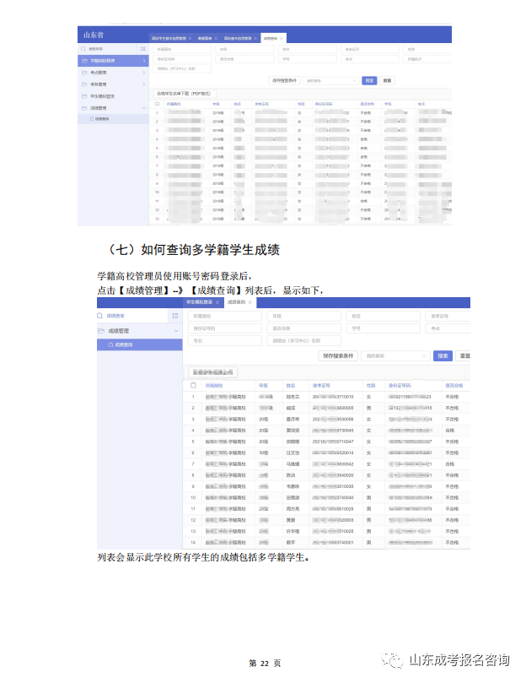The width and height of the screenshot is (526, 683).
Task: Open 我的查询 dropdown in second screenshot
Action: 395,356
